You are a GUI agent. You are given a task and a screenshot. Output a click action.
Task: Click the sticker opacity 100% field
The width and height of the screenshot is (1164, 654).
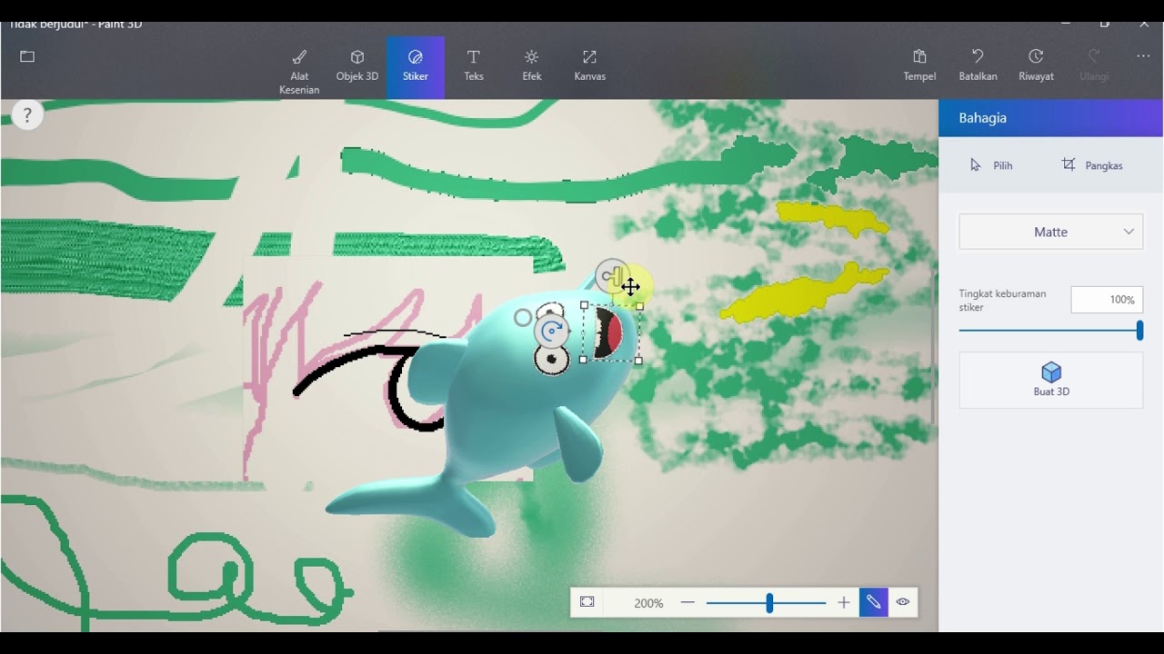coord(1107,300)
